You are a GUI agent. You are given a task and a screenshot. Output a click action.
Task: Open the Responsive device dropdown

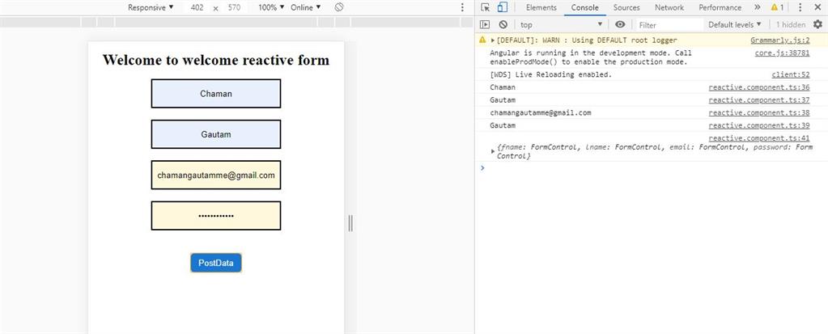tap(151, 7)
